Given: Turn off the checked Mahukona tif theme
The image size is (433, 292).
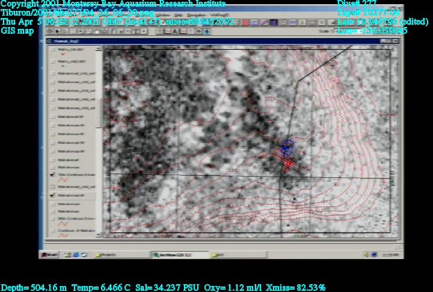Looking at the screenshot, I should point(54,196).
